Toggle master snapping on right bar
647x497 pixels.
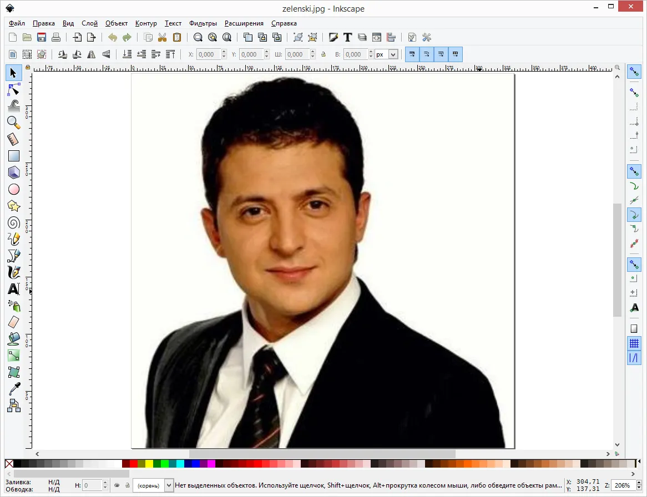634,72
